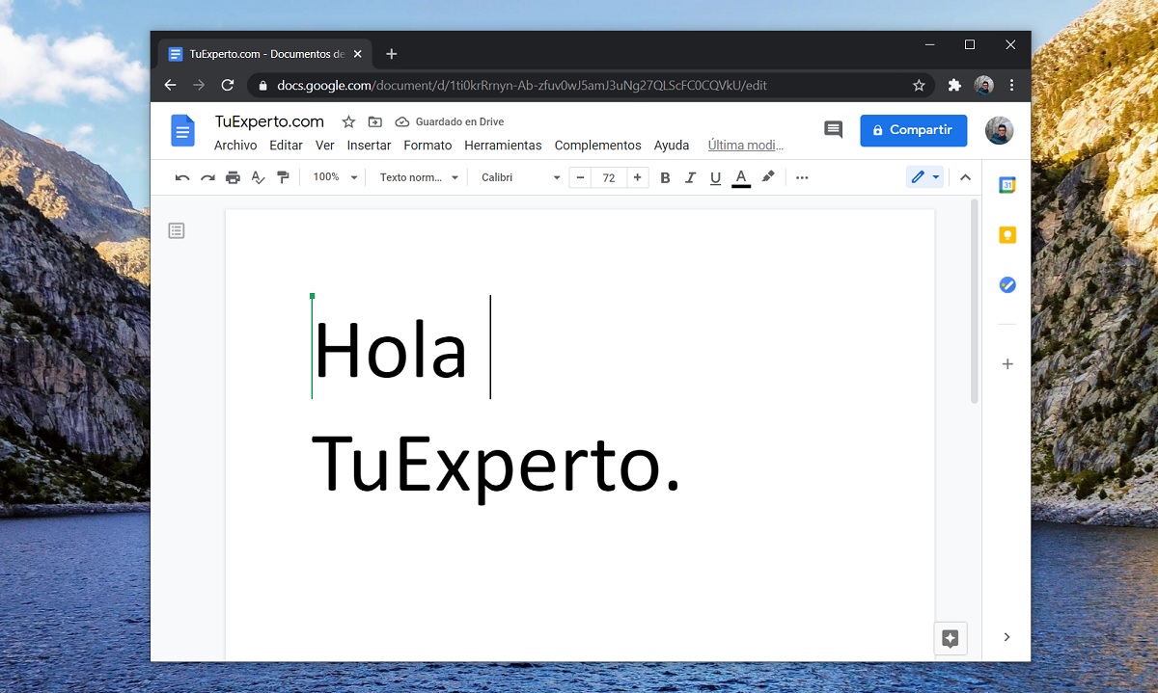Click the Compartir button

coord(913,130)
